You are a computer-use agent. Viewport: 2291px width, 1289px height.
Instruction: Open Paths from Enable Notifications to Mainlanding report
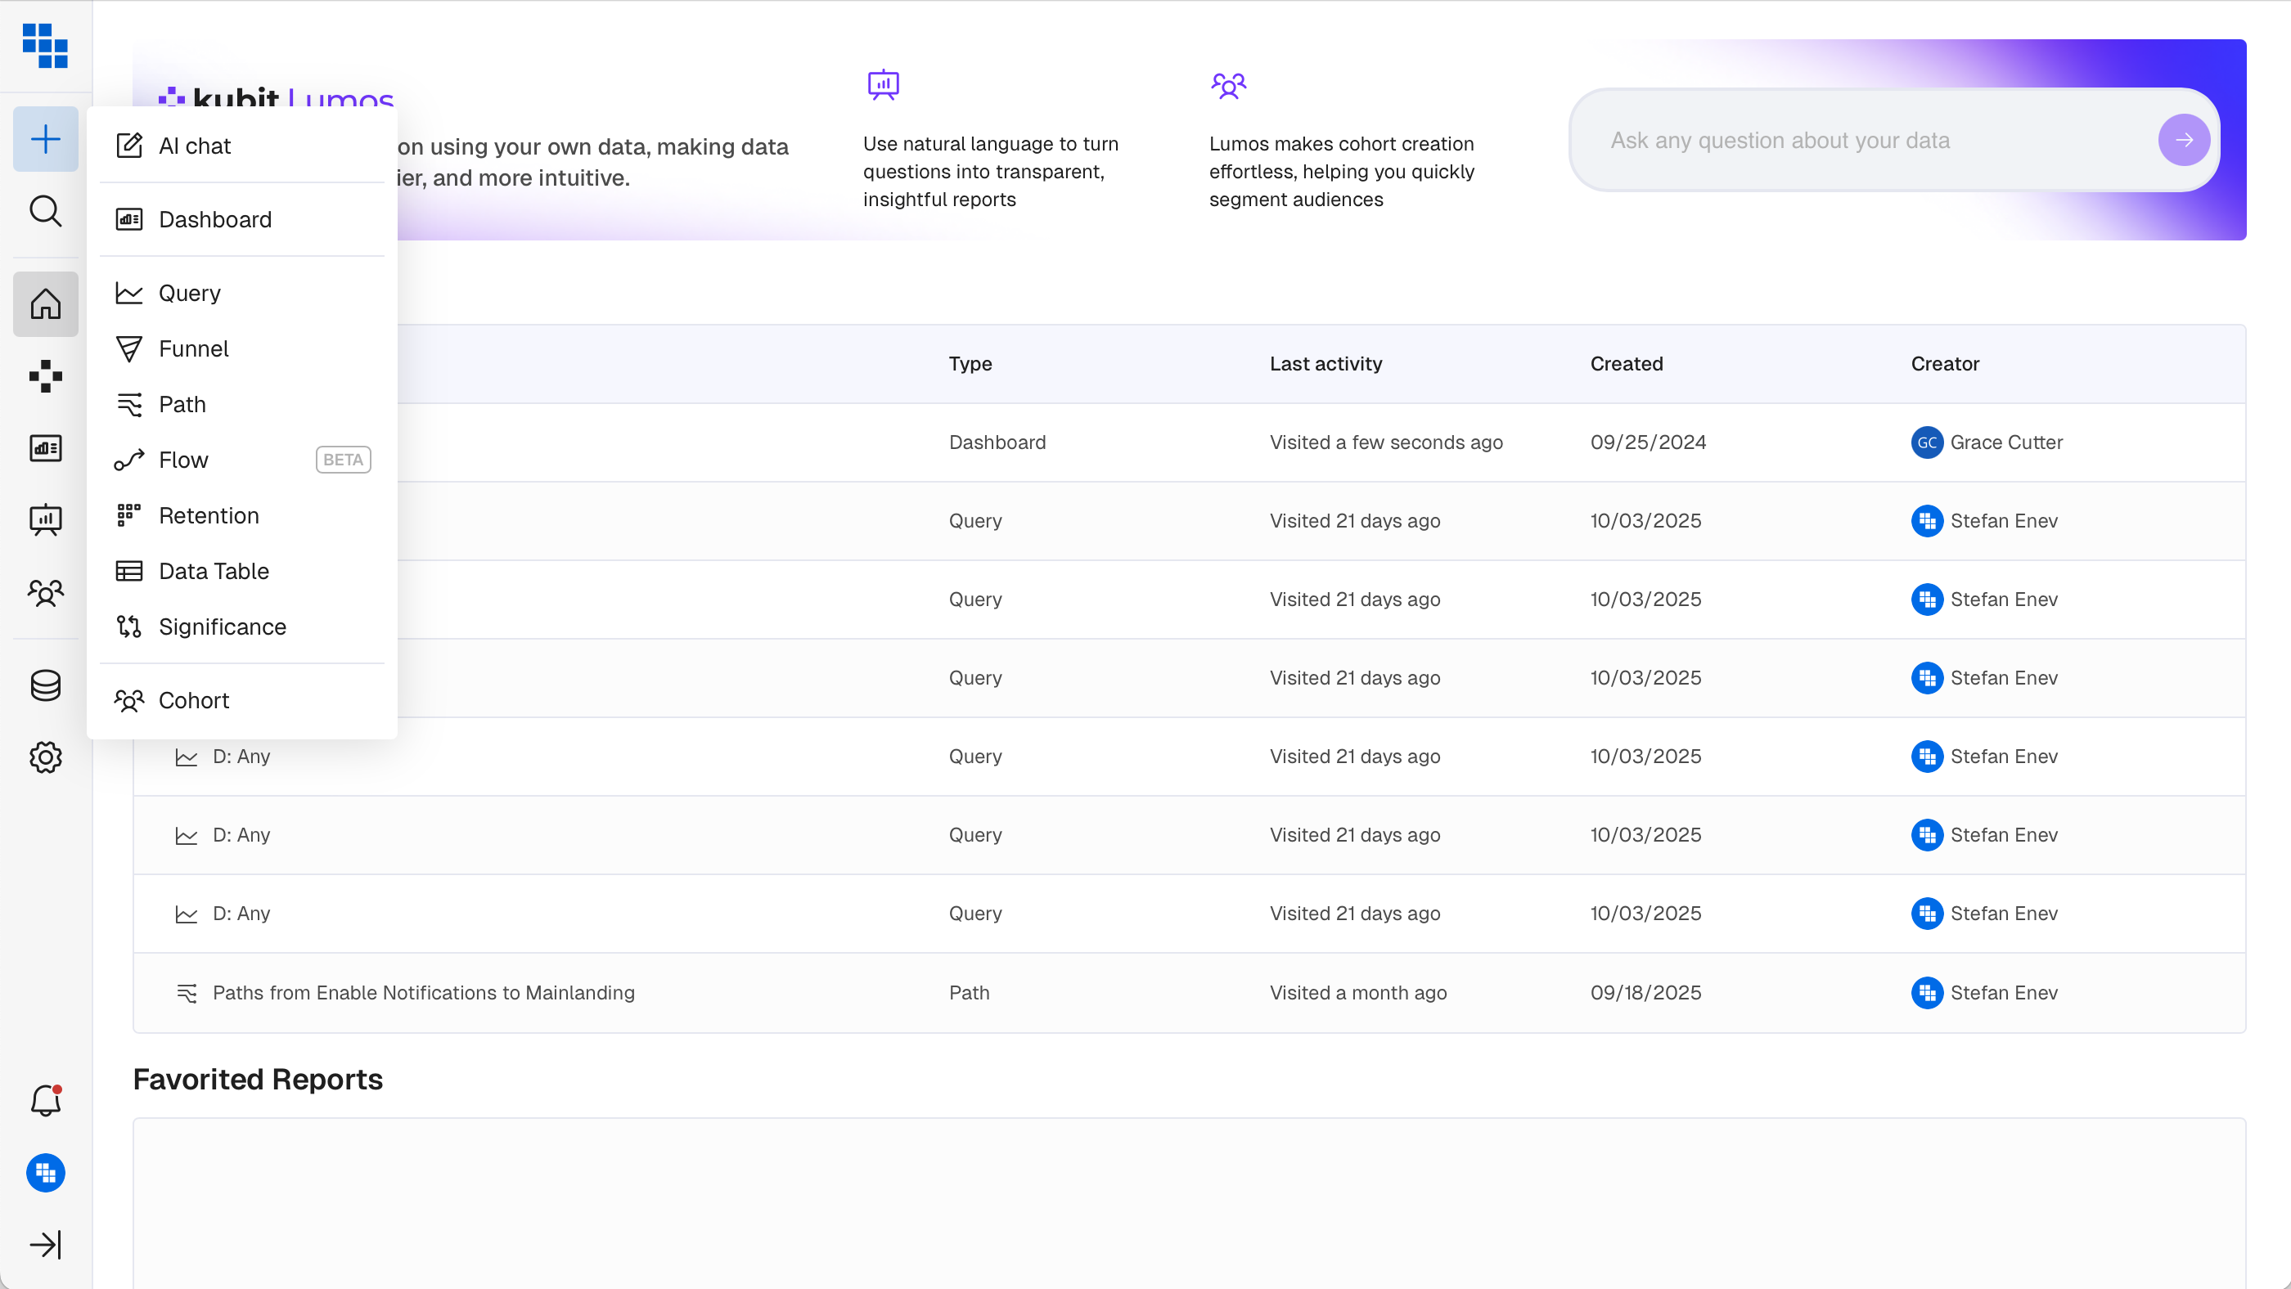coord(423,992)
